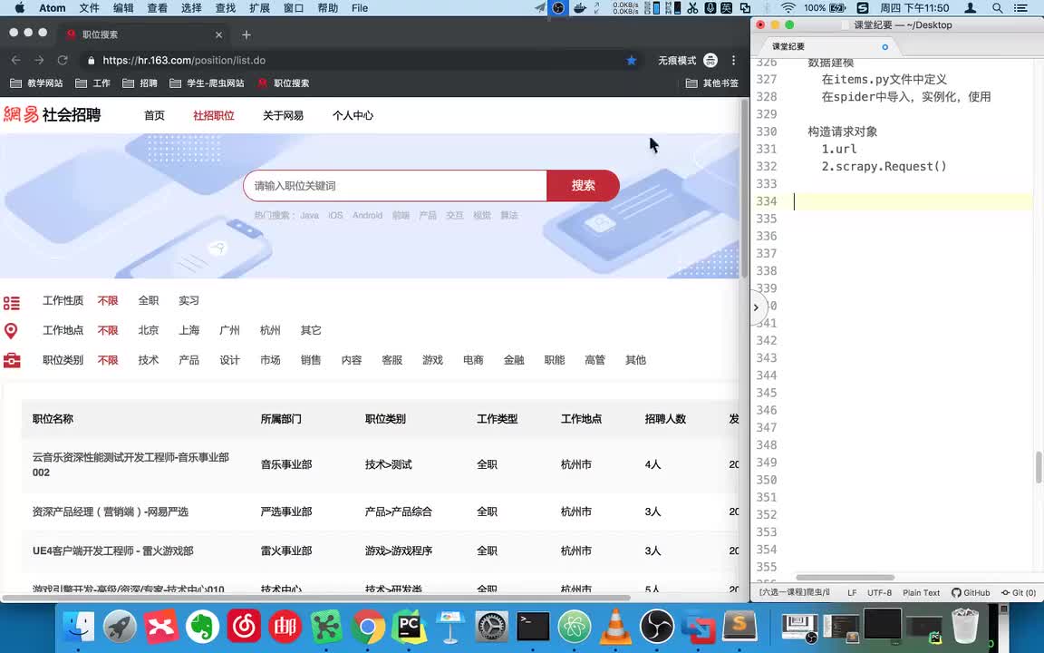This screenshot has height=653, width=1044.
Task: Open Chrome three-dot menu
Action: point(733,60)
